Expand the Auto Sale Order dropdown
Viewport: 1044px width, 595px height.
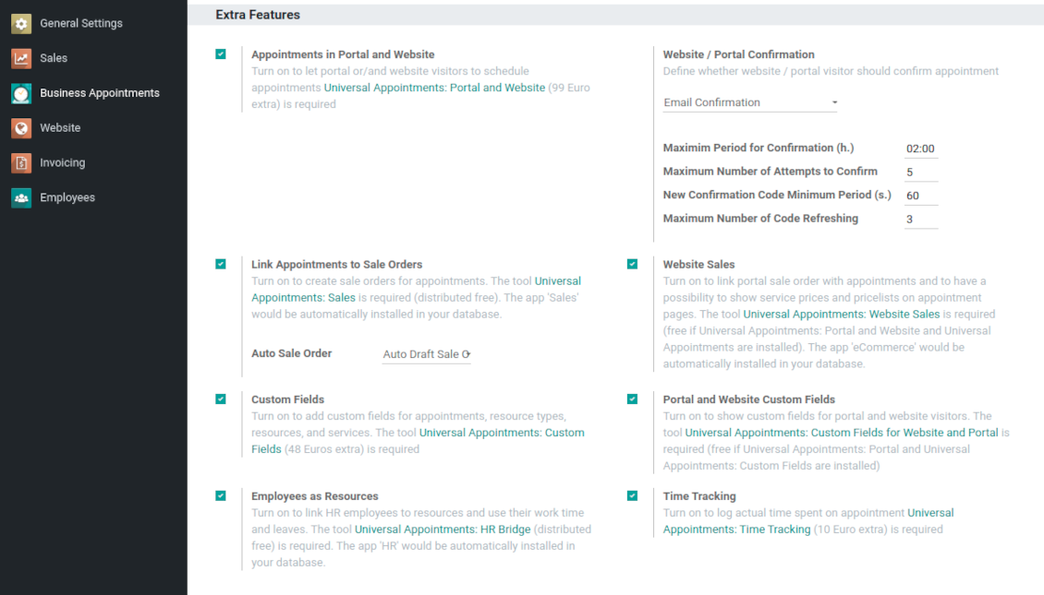click(427, 354)
